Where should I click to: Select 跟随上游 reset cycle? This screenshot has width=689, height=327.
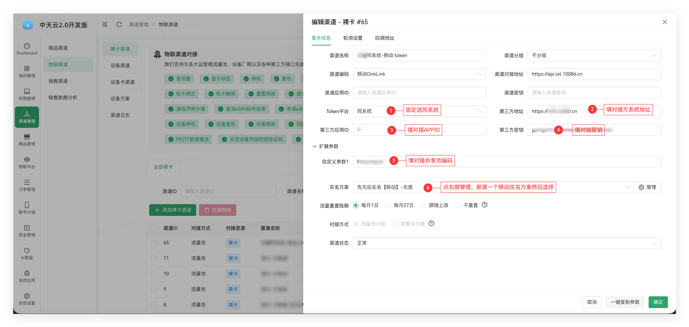(x=434, y=205)
